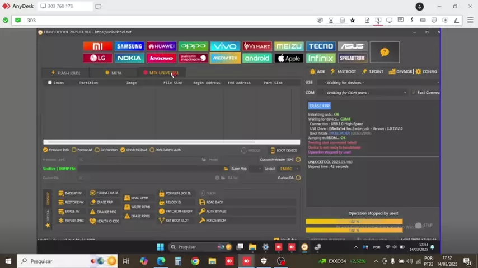Open the help question mark box
The height and width of the screenshot is (268, 478).
pos(384,52)
